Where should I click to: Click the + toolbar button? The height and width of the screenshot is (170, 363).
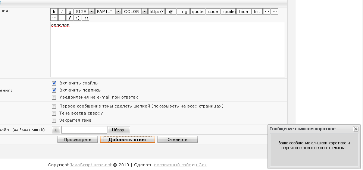click(62, 18)
